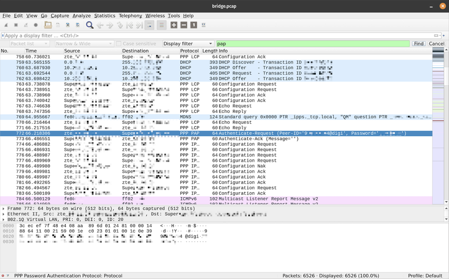Open the Statistics menu

105,16
